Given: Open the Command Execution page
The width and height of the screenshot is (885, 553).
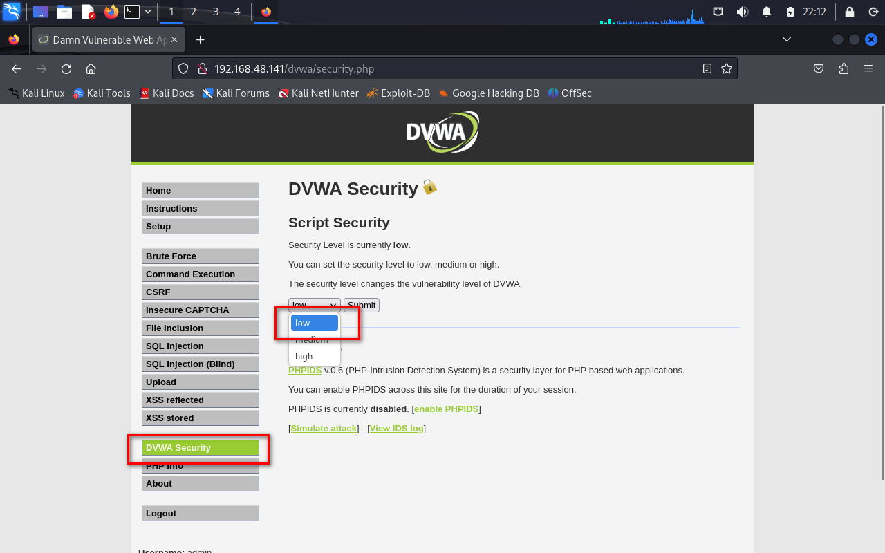Looking at the screenshot, I should pyautogui.click(x=201, y=274).
